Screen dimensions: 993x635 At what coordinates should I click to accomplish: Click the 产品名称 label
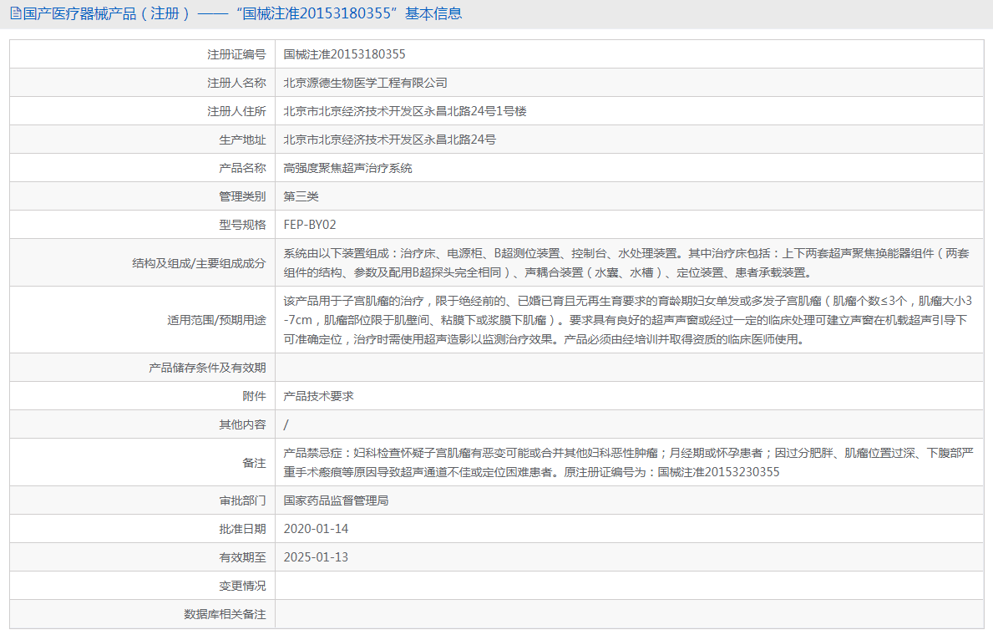pyautogui.click(x=242, y=168)
